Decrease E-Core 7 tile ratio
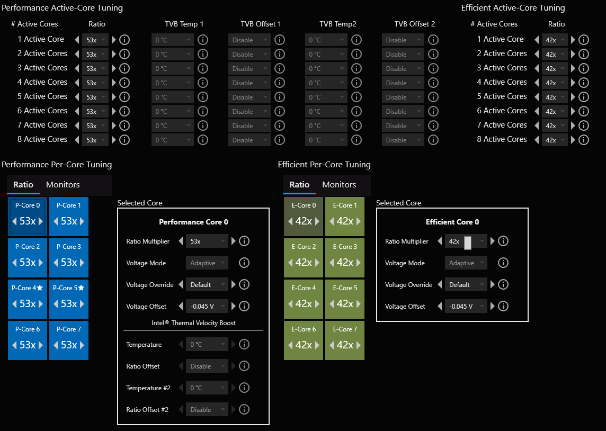 pos(332,345)
